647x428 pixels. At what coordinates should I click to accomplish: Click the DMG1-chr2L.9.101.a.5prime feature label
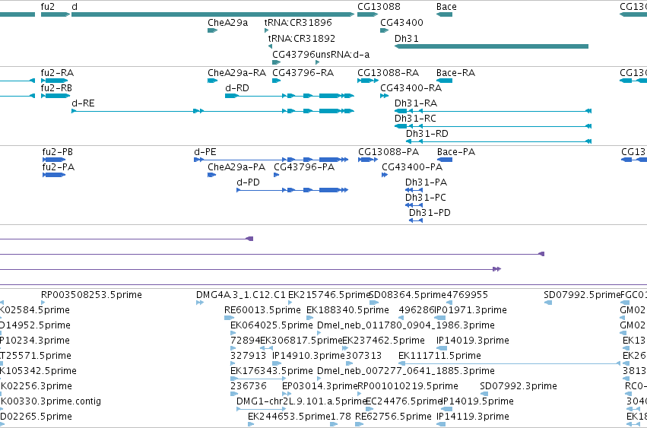(x=301, y=401)
